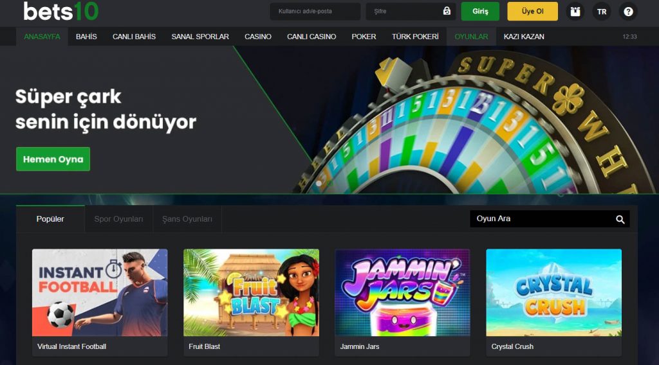Click the Fruit Blast title text

(204, 346)
